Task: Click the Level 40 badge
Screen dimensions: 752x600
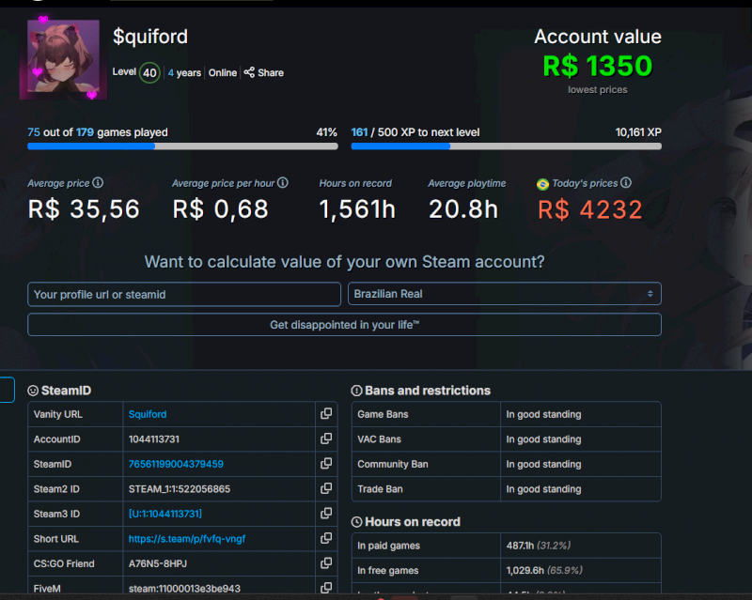Action: (x=149, y=73)
